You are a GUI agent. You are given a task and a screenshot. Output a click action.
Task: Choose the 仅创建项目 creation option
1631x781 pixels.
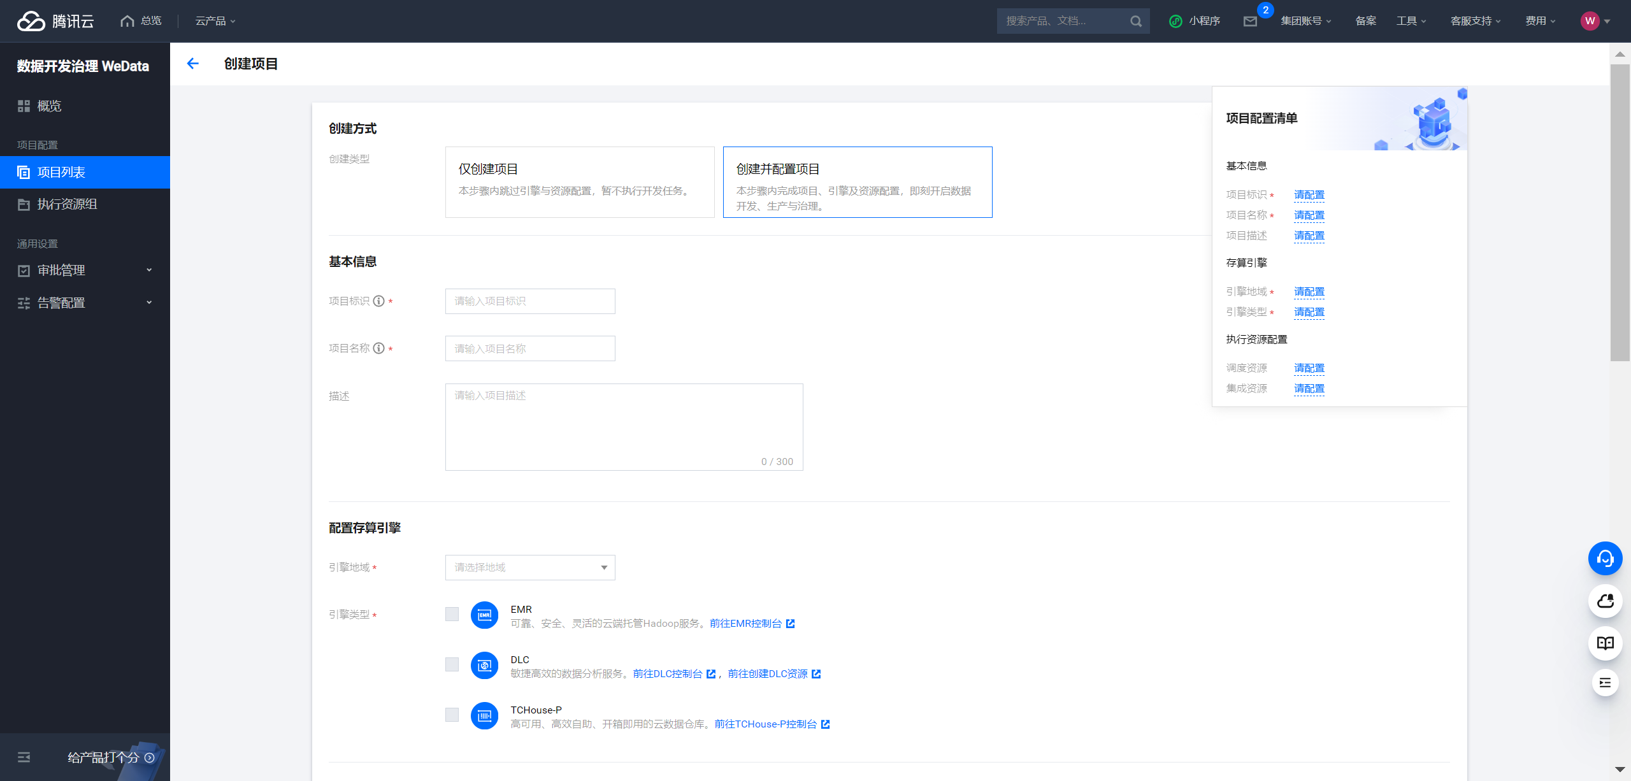(x=579, y=182)
